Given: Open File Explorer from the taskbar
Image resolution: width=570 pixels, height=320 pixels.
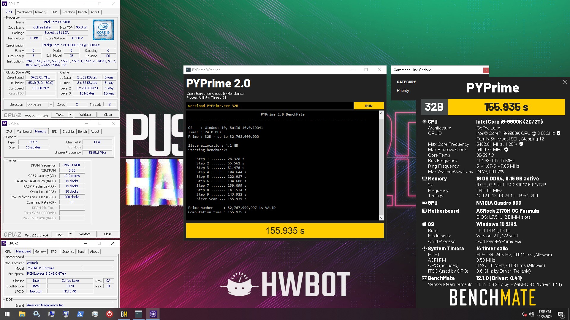Looking at the screenshot, I should click(x=22, y=314).
